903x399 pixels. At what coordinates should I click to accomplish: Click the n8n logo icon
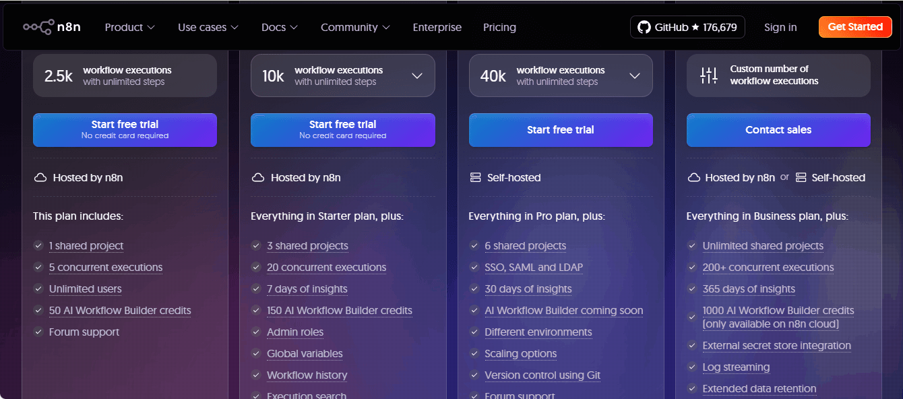point(38,27)
